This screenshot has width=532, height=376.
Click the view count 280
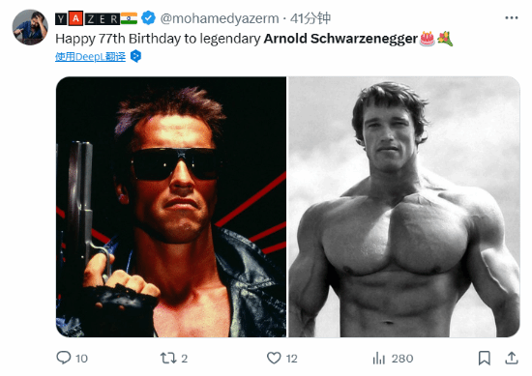click(402, 359)
